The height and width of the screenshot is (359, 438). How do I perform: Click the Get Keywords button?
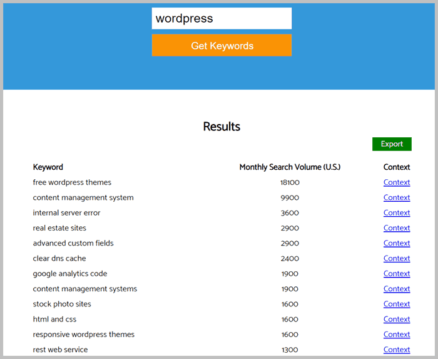tap(222, 45)
